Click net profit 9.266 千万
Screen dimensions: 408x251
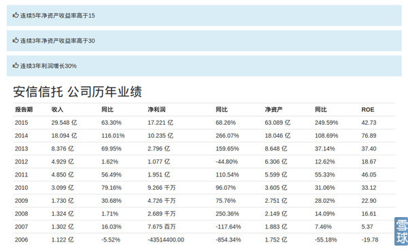pos(162,187)
